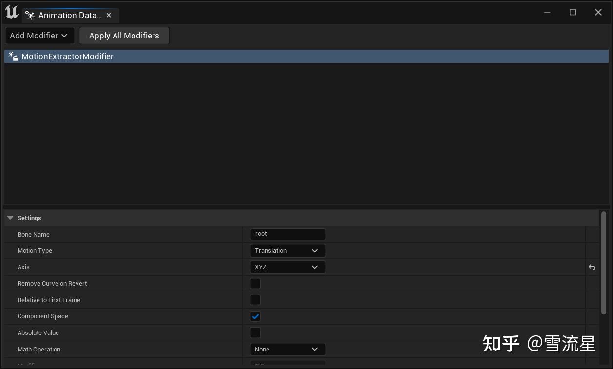This screenshot has width=613, height=369.
Task: Minimize the window
Action: click(x=547, y=13)
